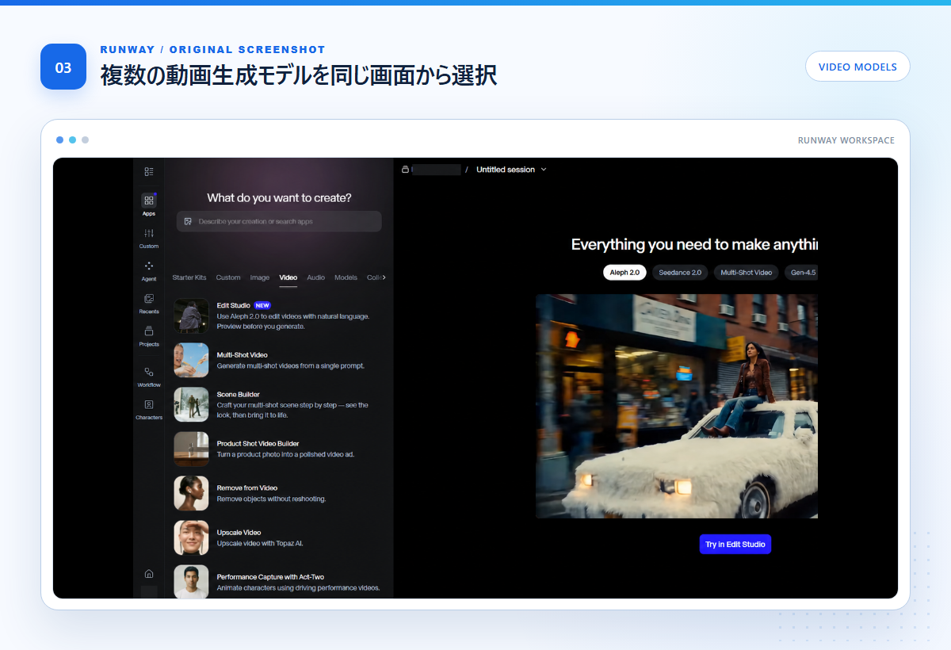Screen dimensions: 951x650
Task: Open the Remove from Video thumbnail
Action: [x=191, y=493]
